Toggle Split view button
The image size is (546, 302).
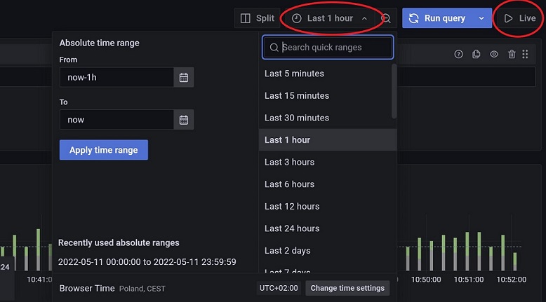click(257, 18)
